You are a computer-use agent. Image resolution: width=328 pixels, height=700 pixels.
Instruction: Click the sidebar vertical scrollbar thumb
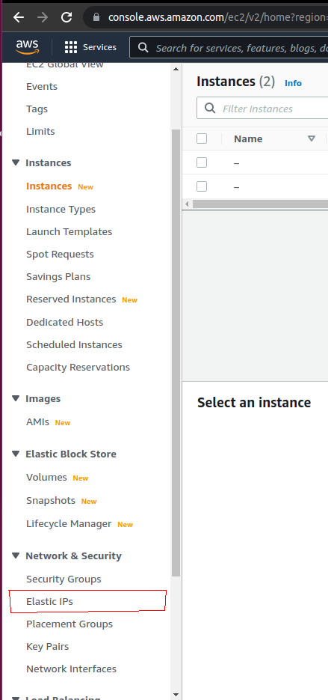pos(176,353)
